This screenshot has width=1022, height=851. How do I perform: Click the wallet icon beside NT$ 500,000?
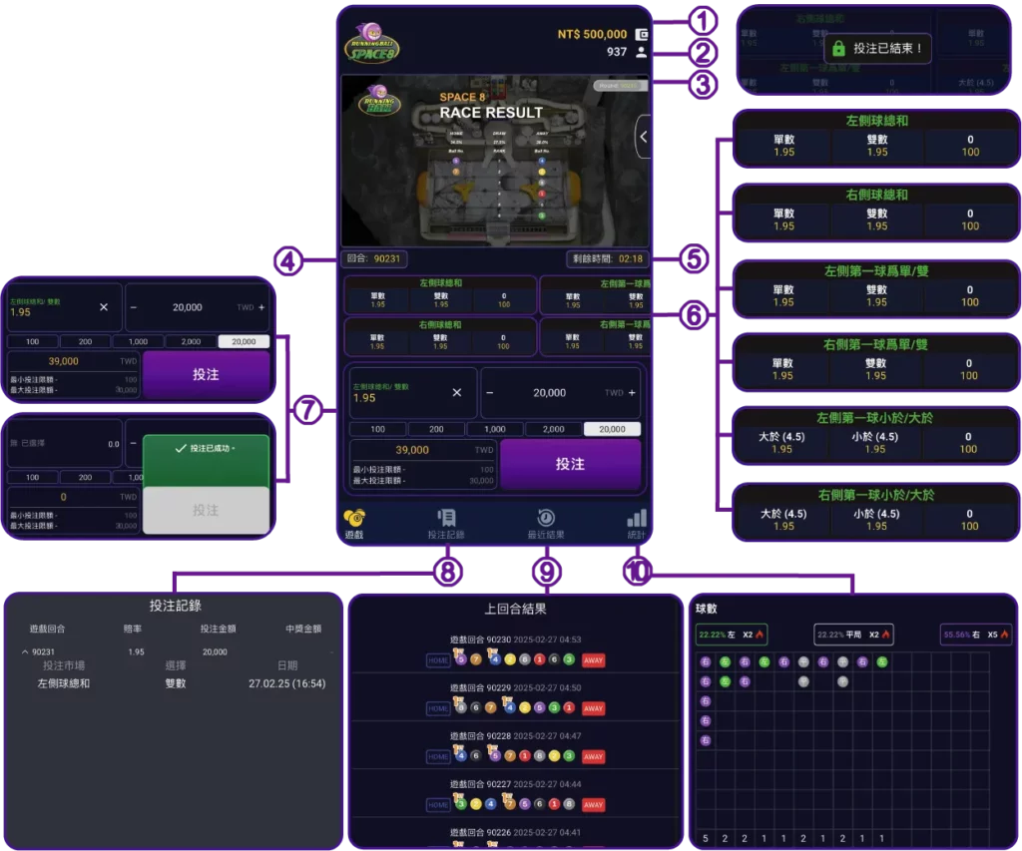(642, 34)
